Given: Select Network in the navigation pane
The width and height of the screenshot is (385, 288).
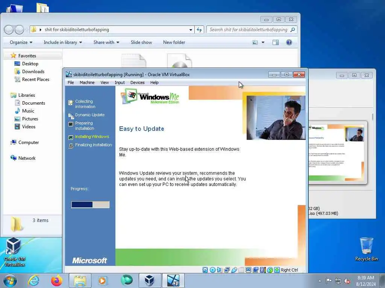Looking at the screenshot, I should click(27, 158).
